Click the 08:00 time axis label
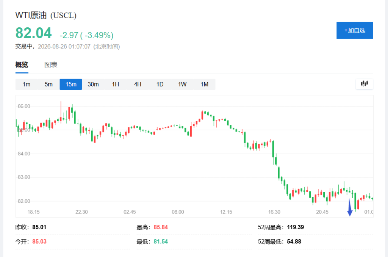The width and height of the screenshot is (388, 257). click(x=178, y=212)
